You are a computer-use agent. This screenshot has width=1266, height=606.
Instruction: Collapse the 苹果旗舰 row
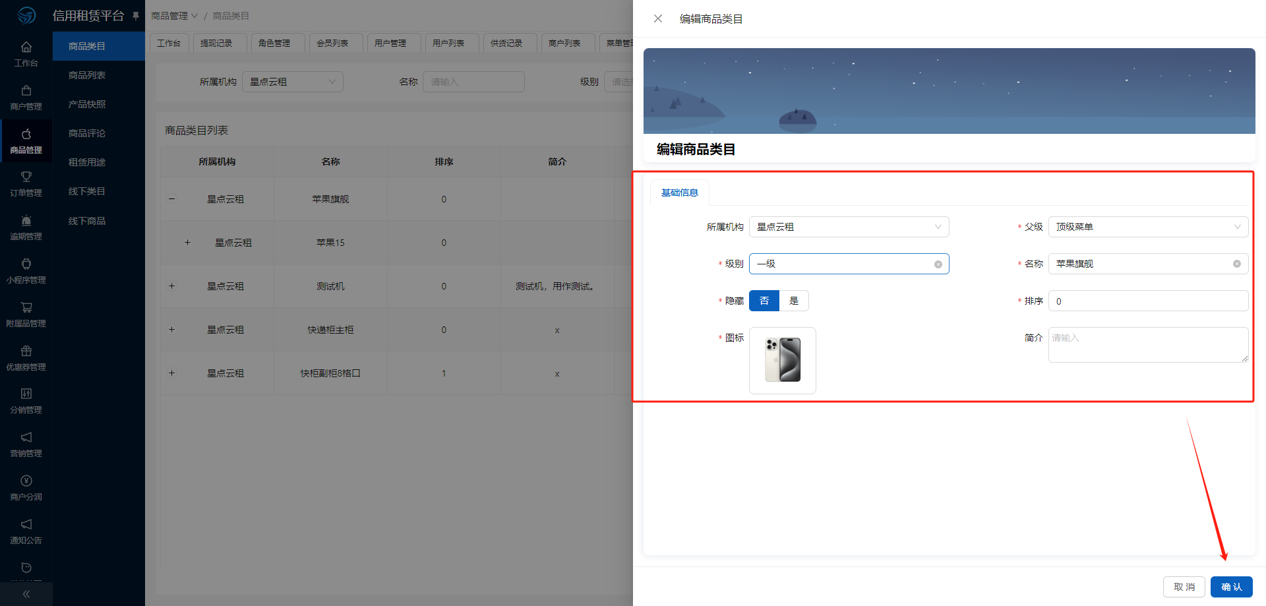(171, 198)
